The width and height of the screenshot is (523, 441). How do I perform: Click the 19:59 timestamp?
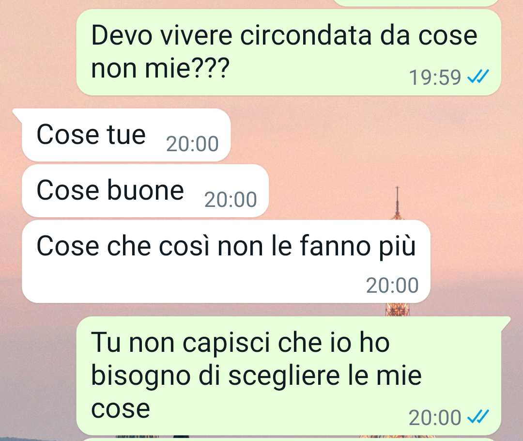point(435,78)
